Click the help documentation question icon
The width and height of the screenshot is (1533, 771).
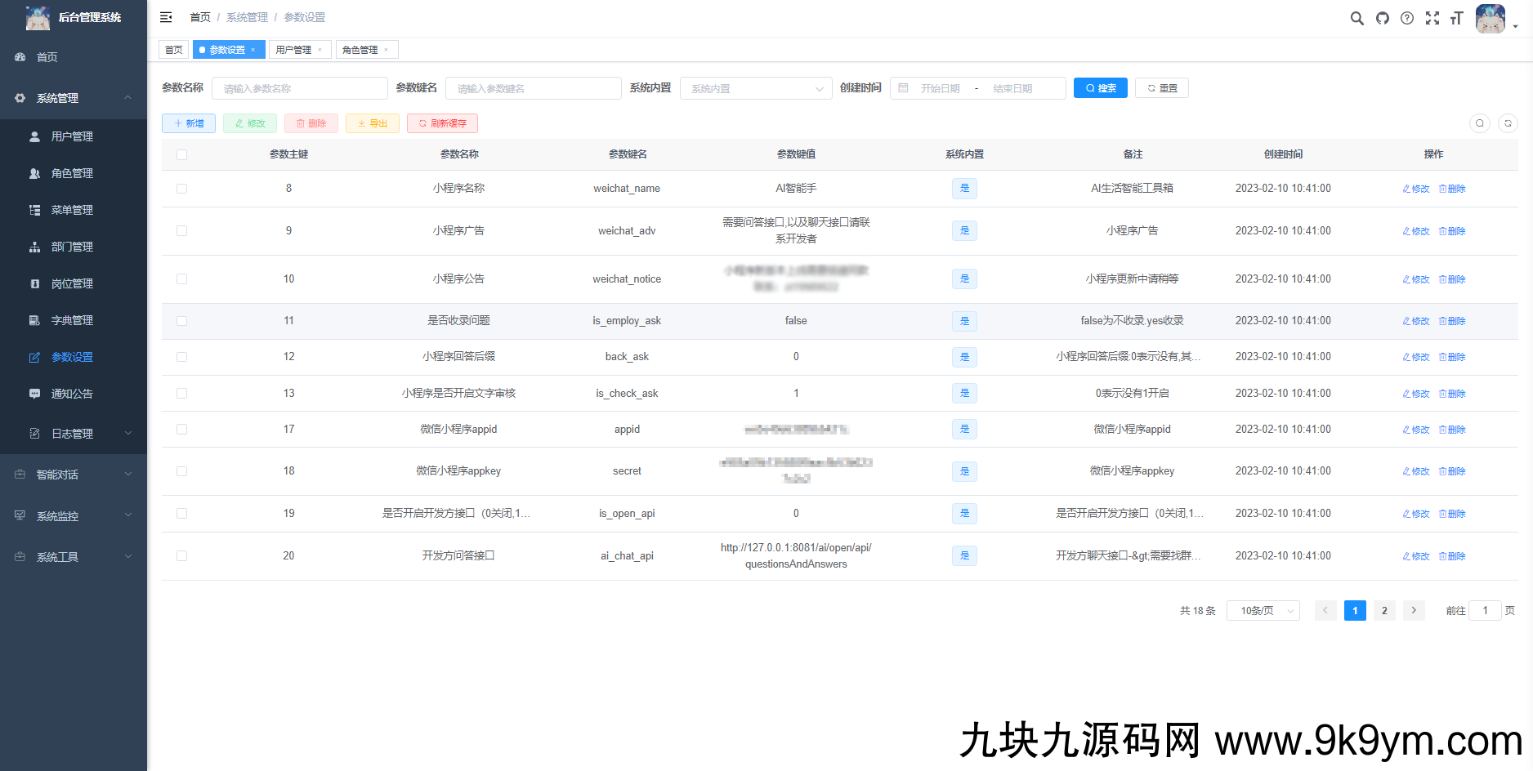click(1407, 18)
